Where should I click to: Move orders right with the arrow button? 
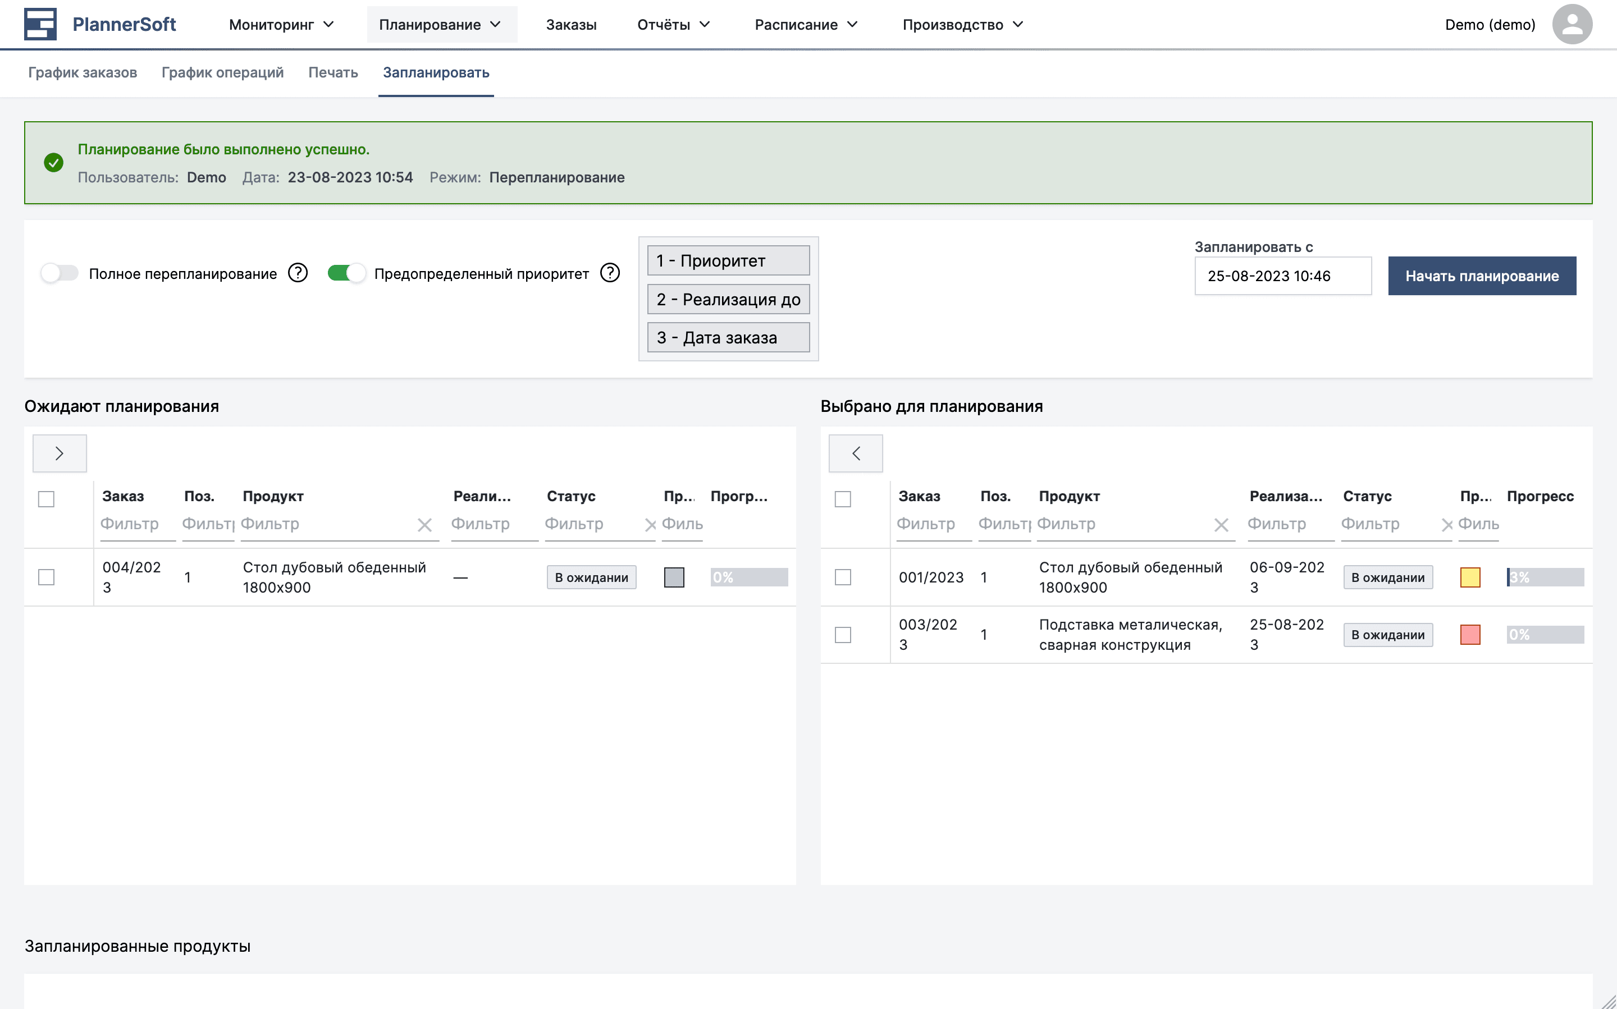click(60, 453)
